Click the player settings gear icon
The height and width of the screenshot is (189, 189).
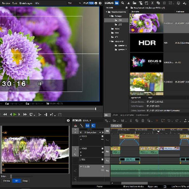point(100,3)
